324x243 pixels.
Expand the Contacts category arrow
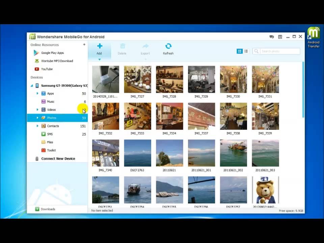[x=37, y=126]
